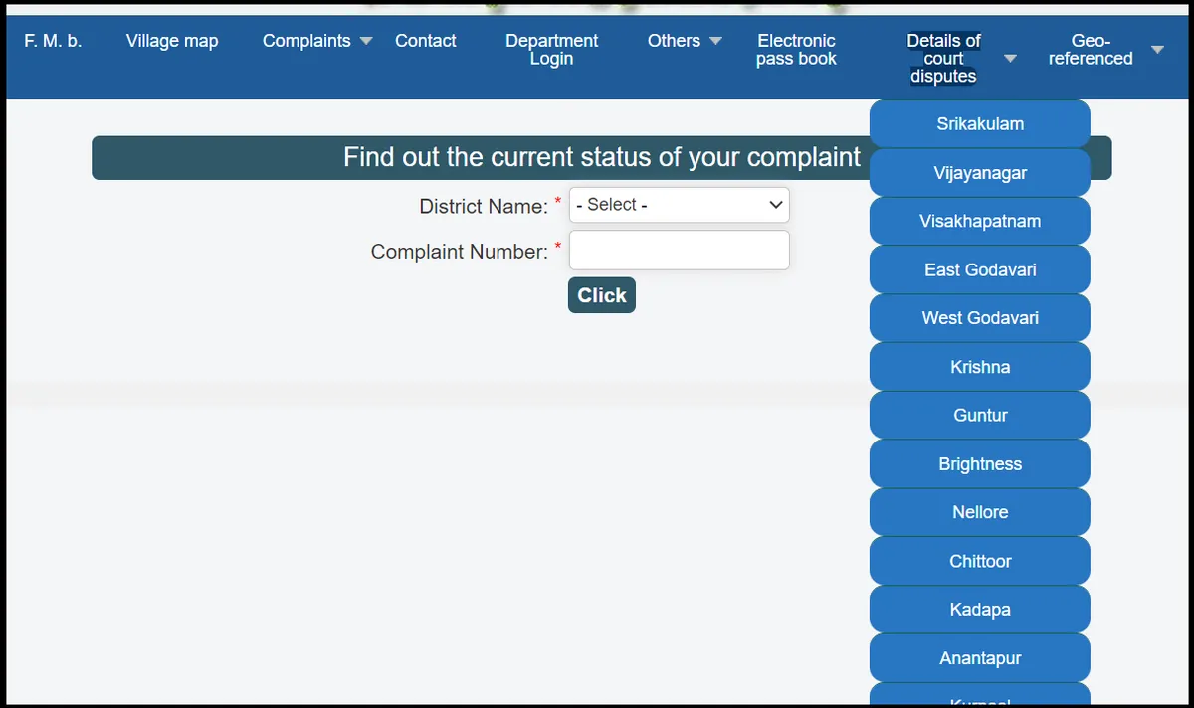Expand the Geo-referenced dropdown arrow
1194x708 pixels.
coord(1156,50)
